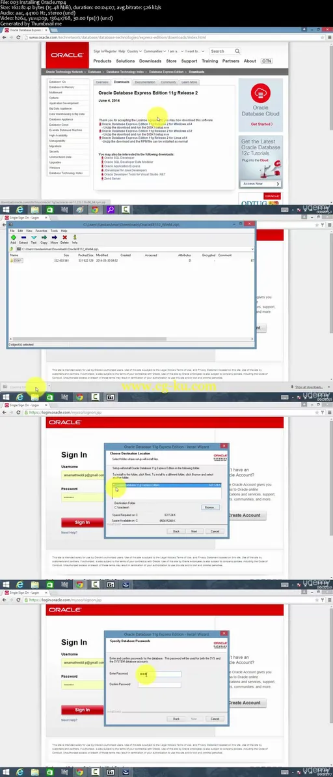Viewport: 333px width, 777px height.
Task: Click the magnifier search icon on Oracle page
Action: [x=237, y=51]
